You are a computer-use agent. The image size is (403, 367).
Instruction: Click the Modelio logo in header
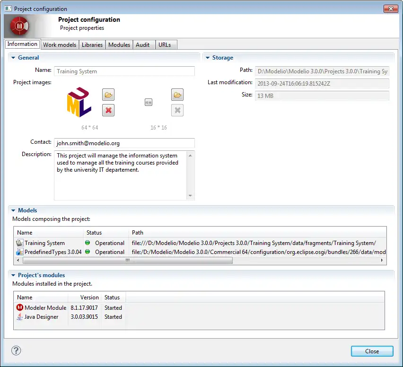click(19, 26)
